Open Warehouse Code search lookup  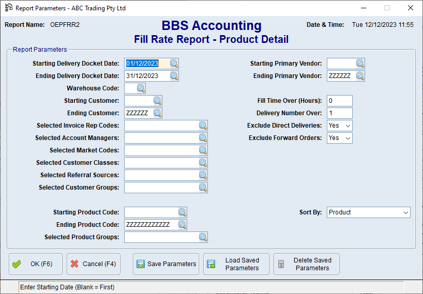[141, 88]
